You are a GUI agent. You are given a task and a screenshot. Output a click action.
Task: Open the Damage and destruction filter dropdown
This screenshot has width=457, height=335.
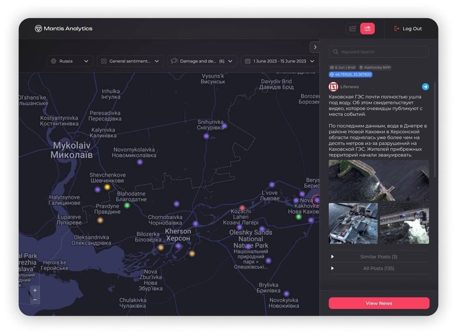pyautogui.click(x=201, y=61)
